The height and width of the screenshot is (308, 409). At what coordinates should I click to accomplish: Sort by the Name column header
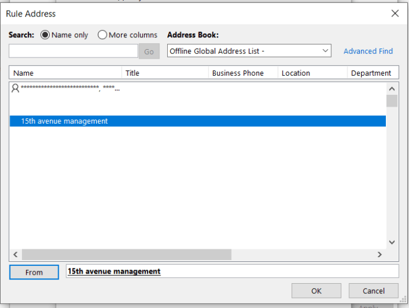(65, 73)
